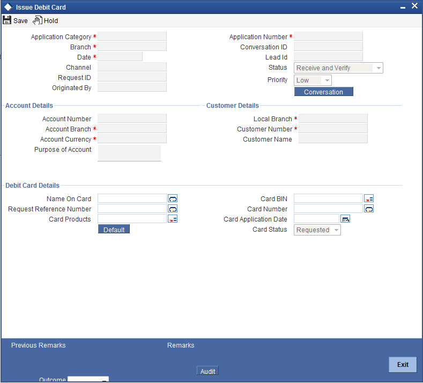Click the diamond icon beside Issue Debit Card title
423x383 pixels.
pyautogui.click(x=9, y=7)
